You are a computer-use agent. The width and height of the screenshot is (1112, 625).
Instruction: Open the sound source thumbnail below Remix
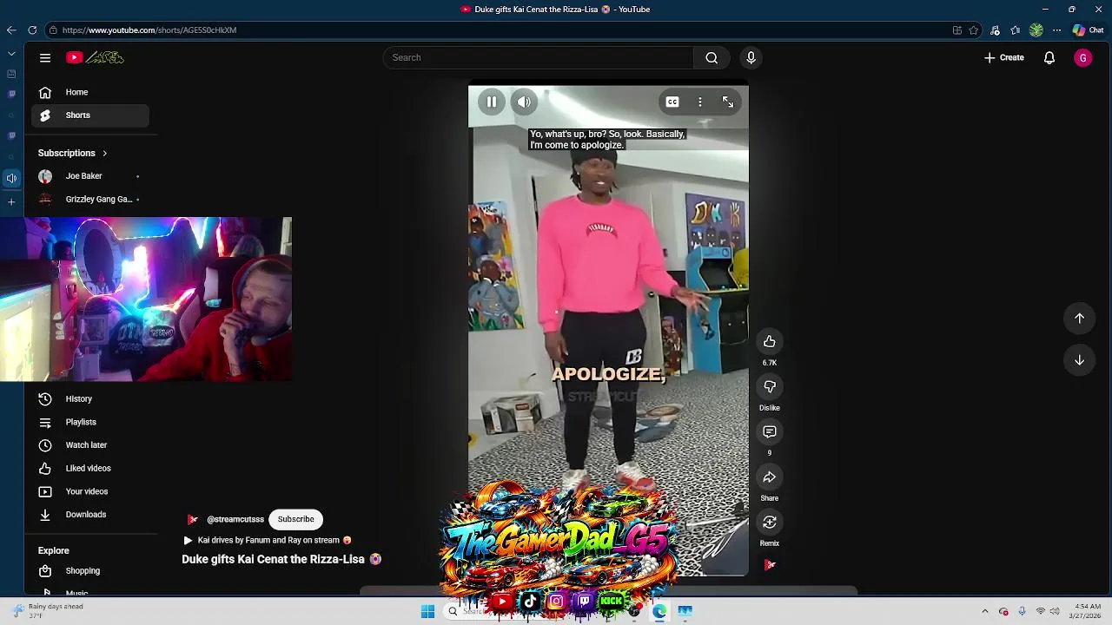770,565
